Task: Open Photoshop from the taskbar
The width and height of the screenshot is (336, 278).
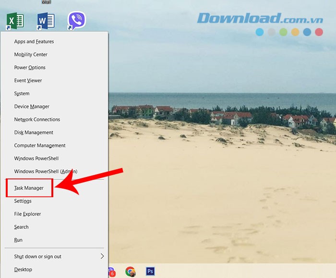Action: tap(150, 272)
